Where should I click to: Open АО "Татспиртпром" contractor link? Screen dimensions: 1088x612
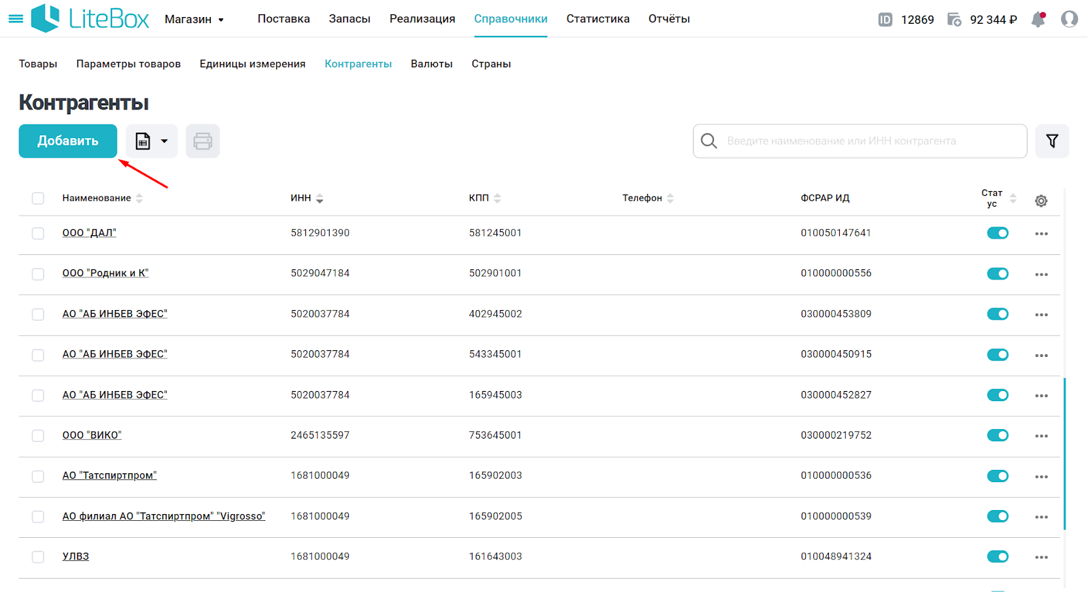[109, 475]
